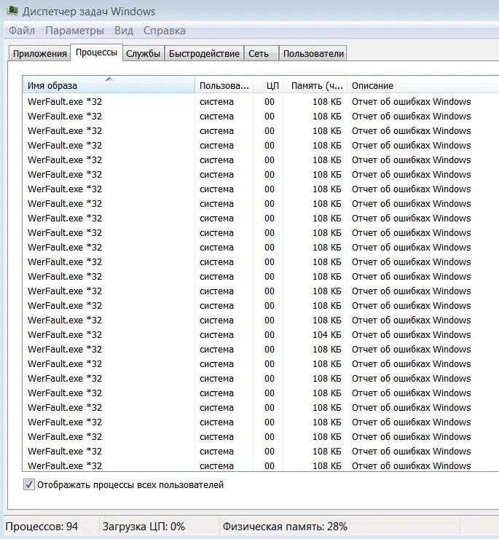499x539 pixels.
Task: Click the Загрузка ЦП: 0% status entry
Action: [144, 527]
